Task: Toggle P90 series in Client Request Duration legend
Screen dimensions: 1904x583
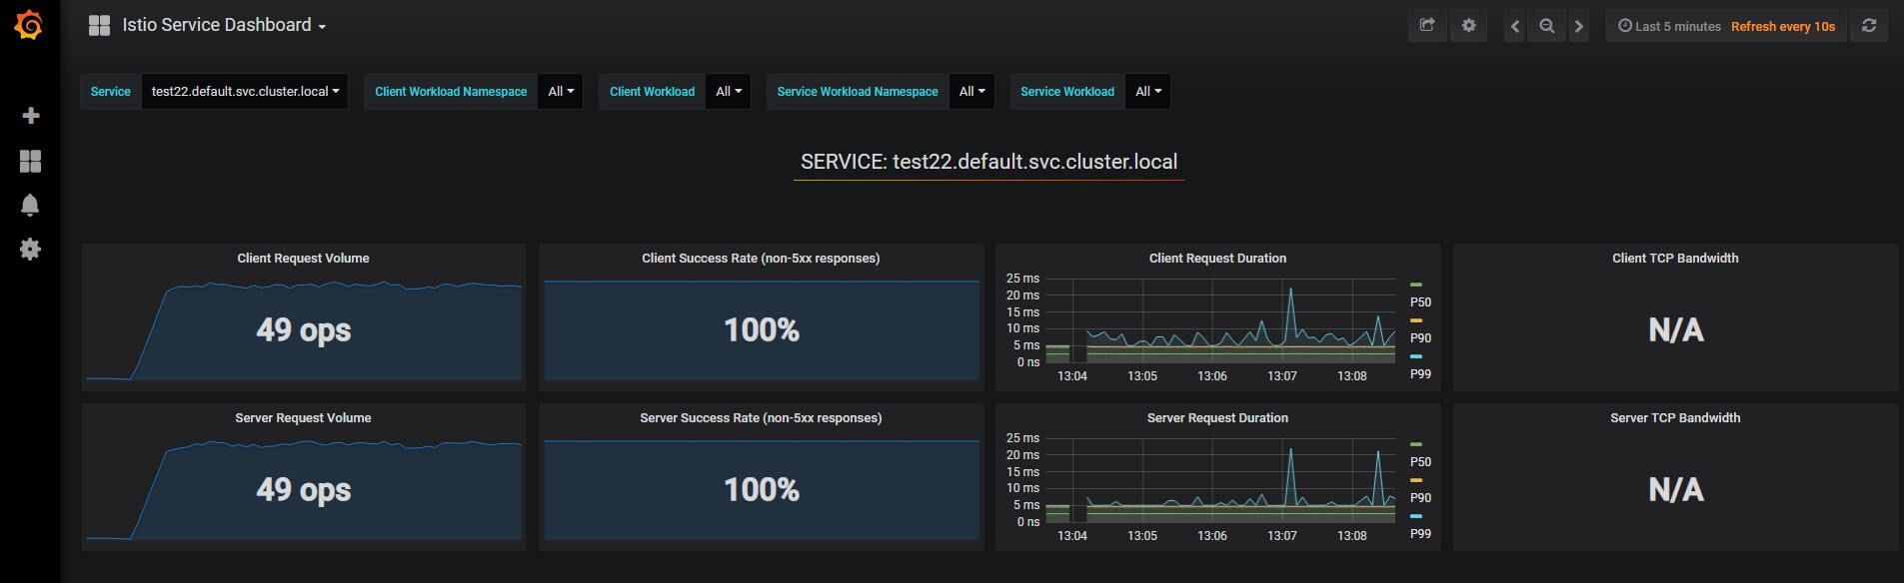Action: [1420, 337]
